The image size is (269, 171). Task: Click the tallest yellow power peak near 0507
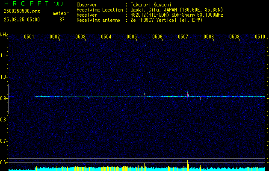[187, 165]
